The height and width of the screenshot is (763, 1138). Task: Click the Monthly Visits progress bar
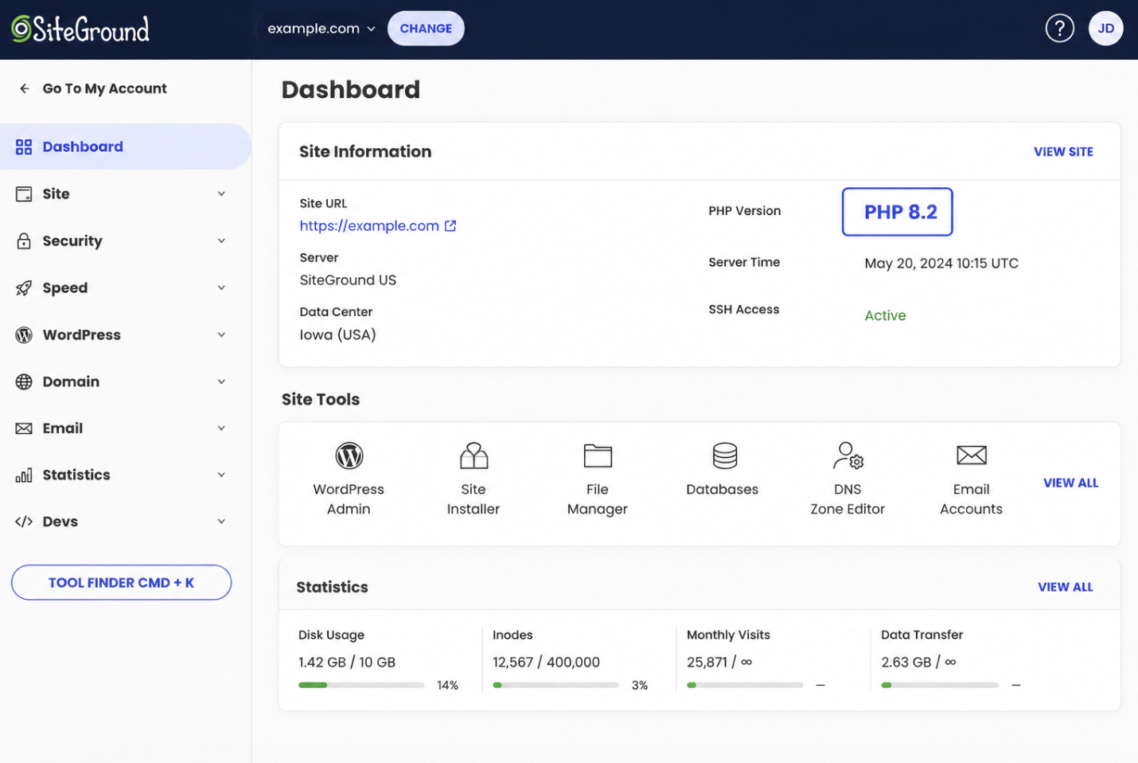(745, 685)
